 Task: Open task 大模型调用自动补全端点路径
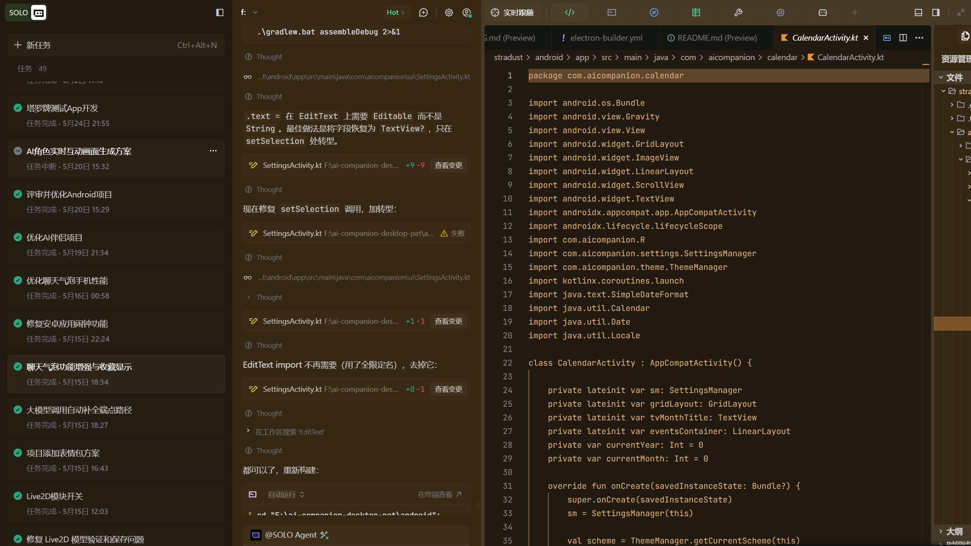click(x=116, y=417)
